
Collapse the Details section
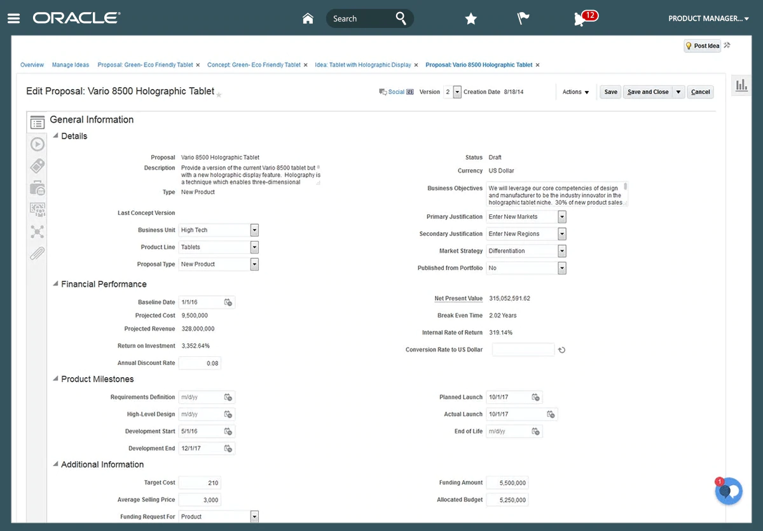(x=55, y=135)
